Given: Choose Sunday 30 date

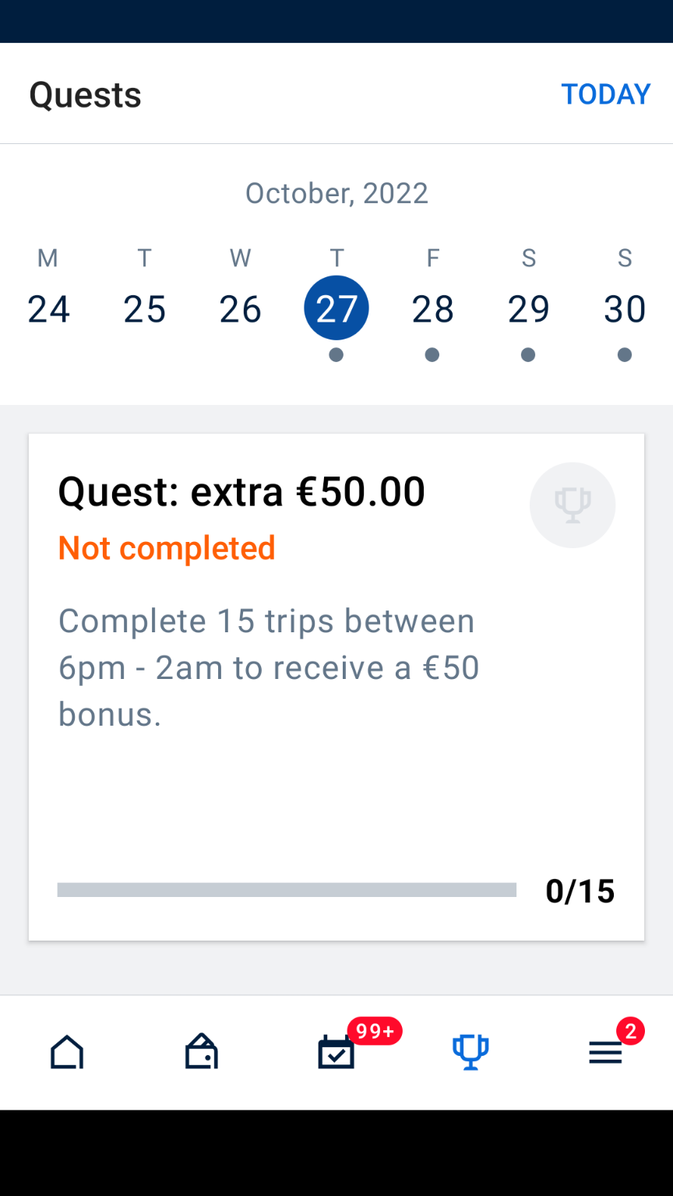Looking at the screenshot, I should [x=625, y=308].
